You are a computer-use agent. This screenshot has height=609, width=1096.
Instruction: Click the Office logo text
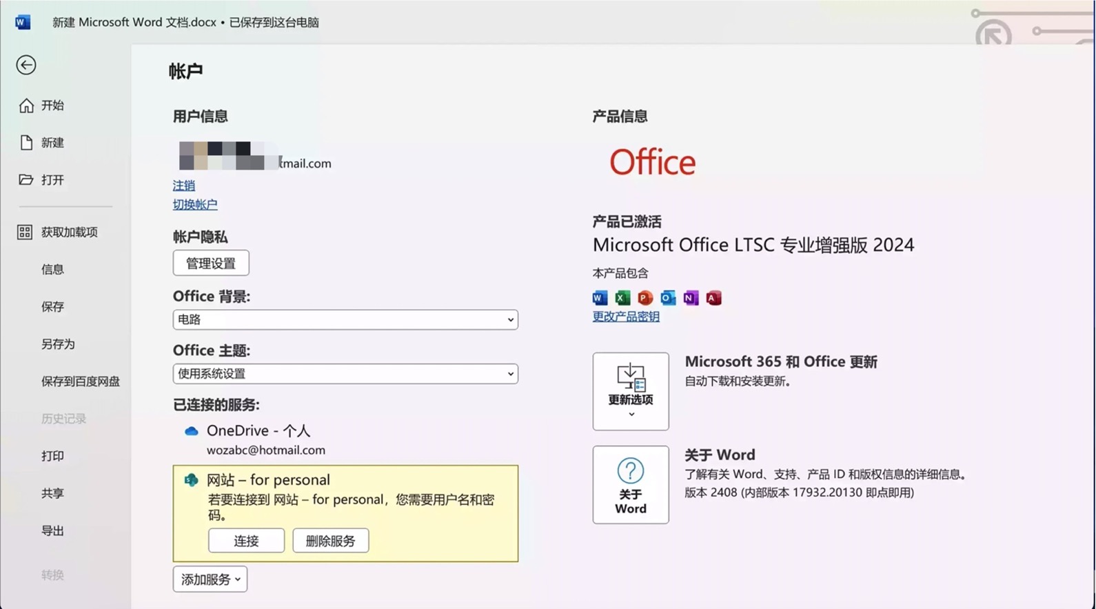(652, 163)
